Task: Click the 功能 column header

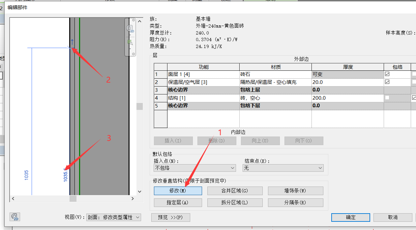Action: [203, 67]
